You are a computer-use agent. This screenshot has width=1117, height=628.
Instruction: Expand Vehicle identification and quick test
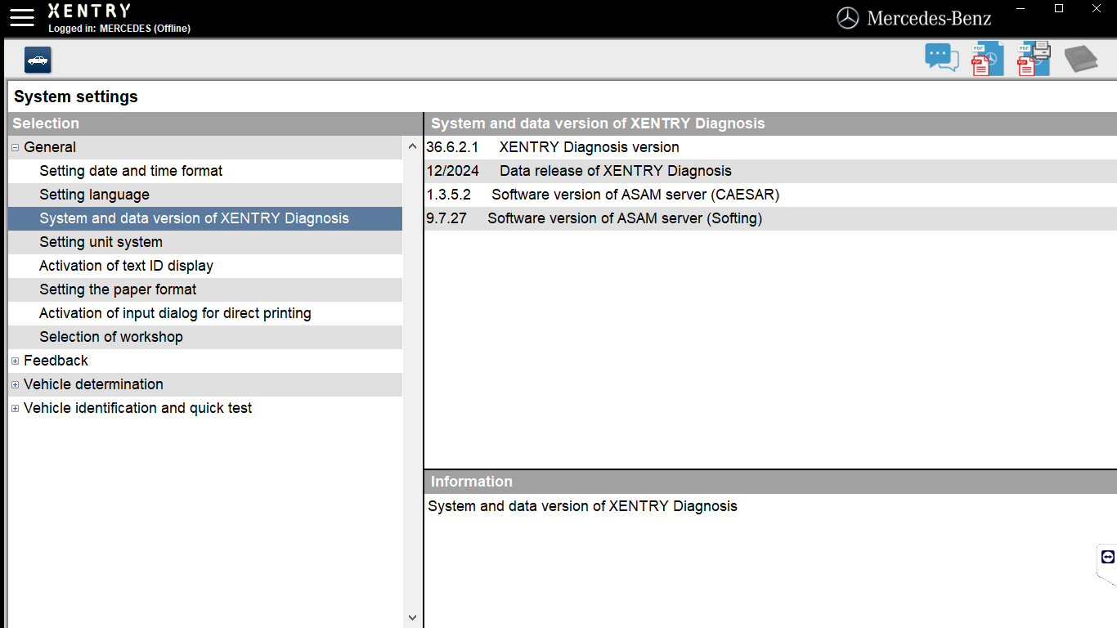point(16,409)
